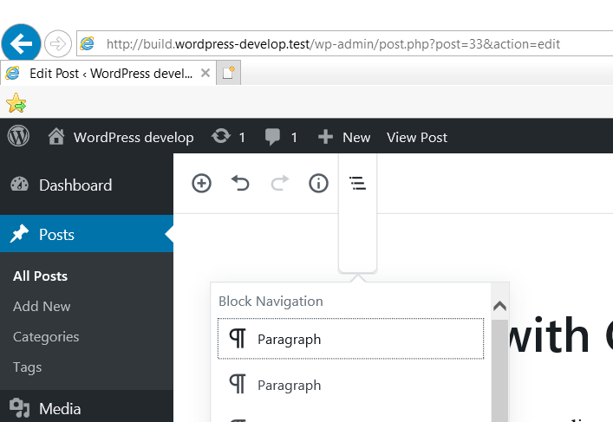The width and height of the screenshot is (613, 422).
Task: Click the browser Back arrow button
Action: [x=21, y=43]
